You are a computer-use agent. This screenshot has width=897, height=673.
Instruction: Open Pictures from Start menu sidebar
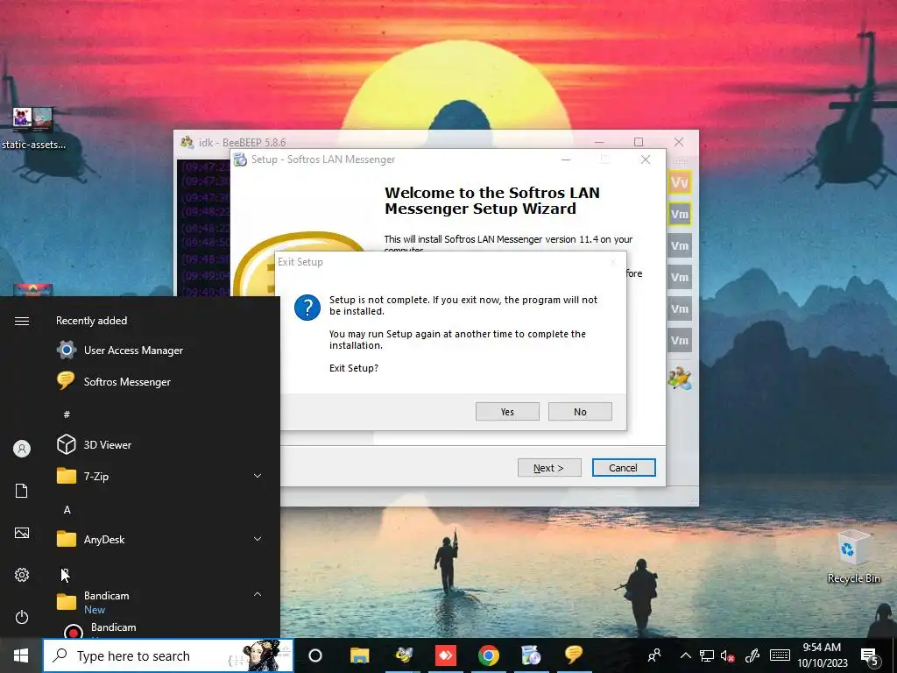point(22,533)
